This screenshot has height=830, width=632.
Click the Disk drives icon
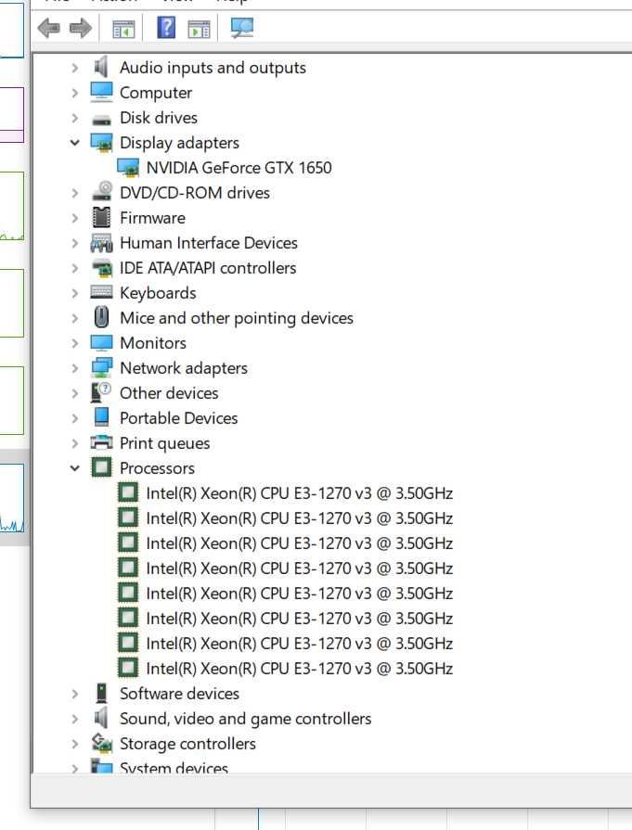(101, 120)
